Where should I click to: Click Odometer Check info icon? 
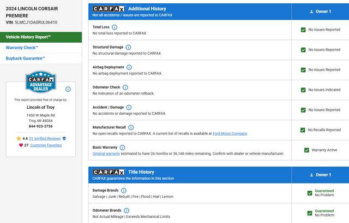(x=125, y=87)
